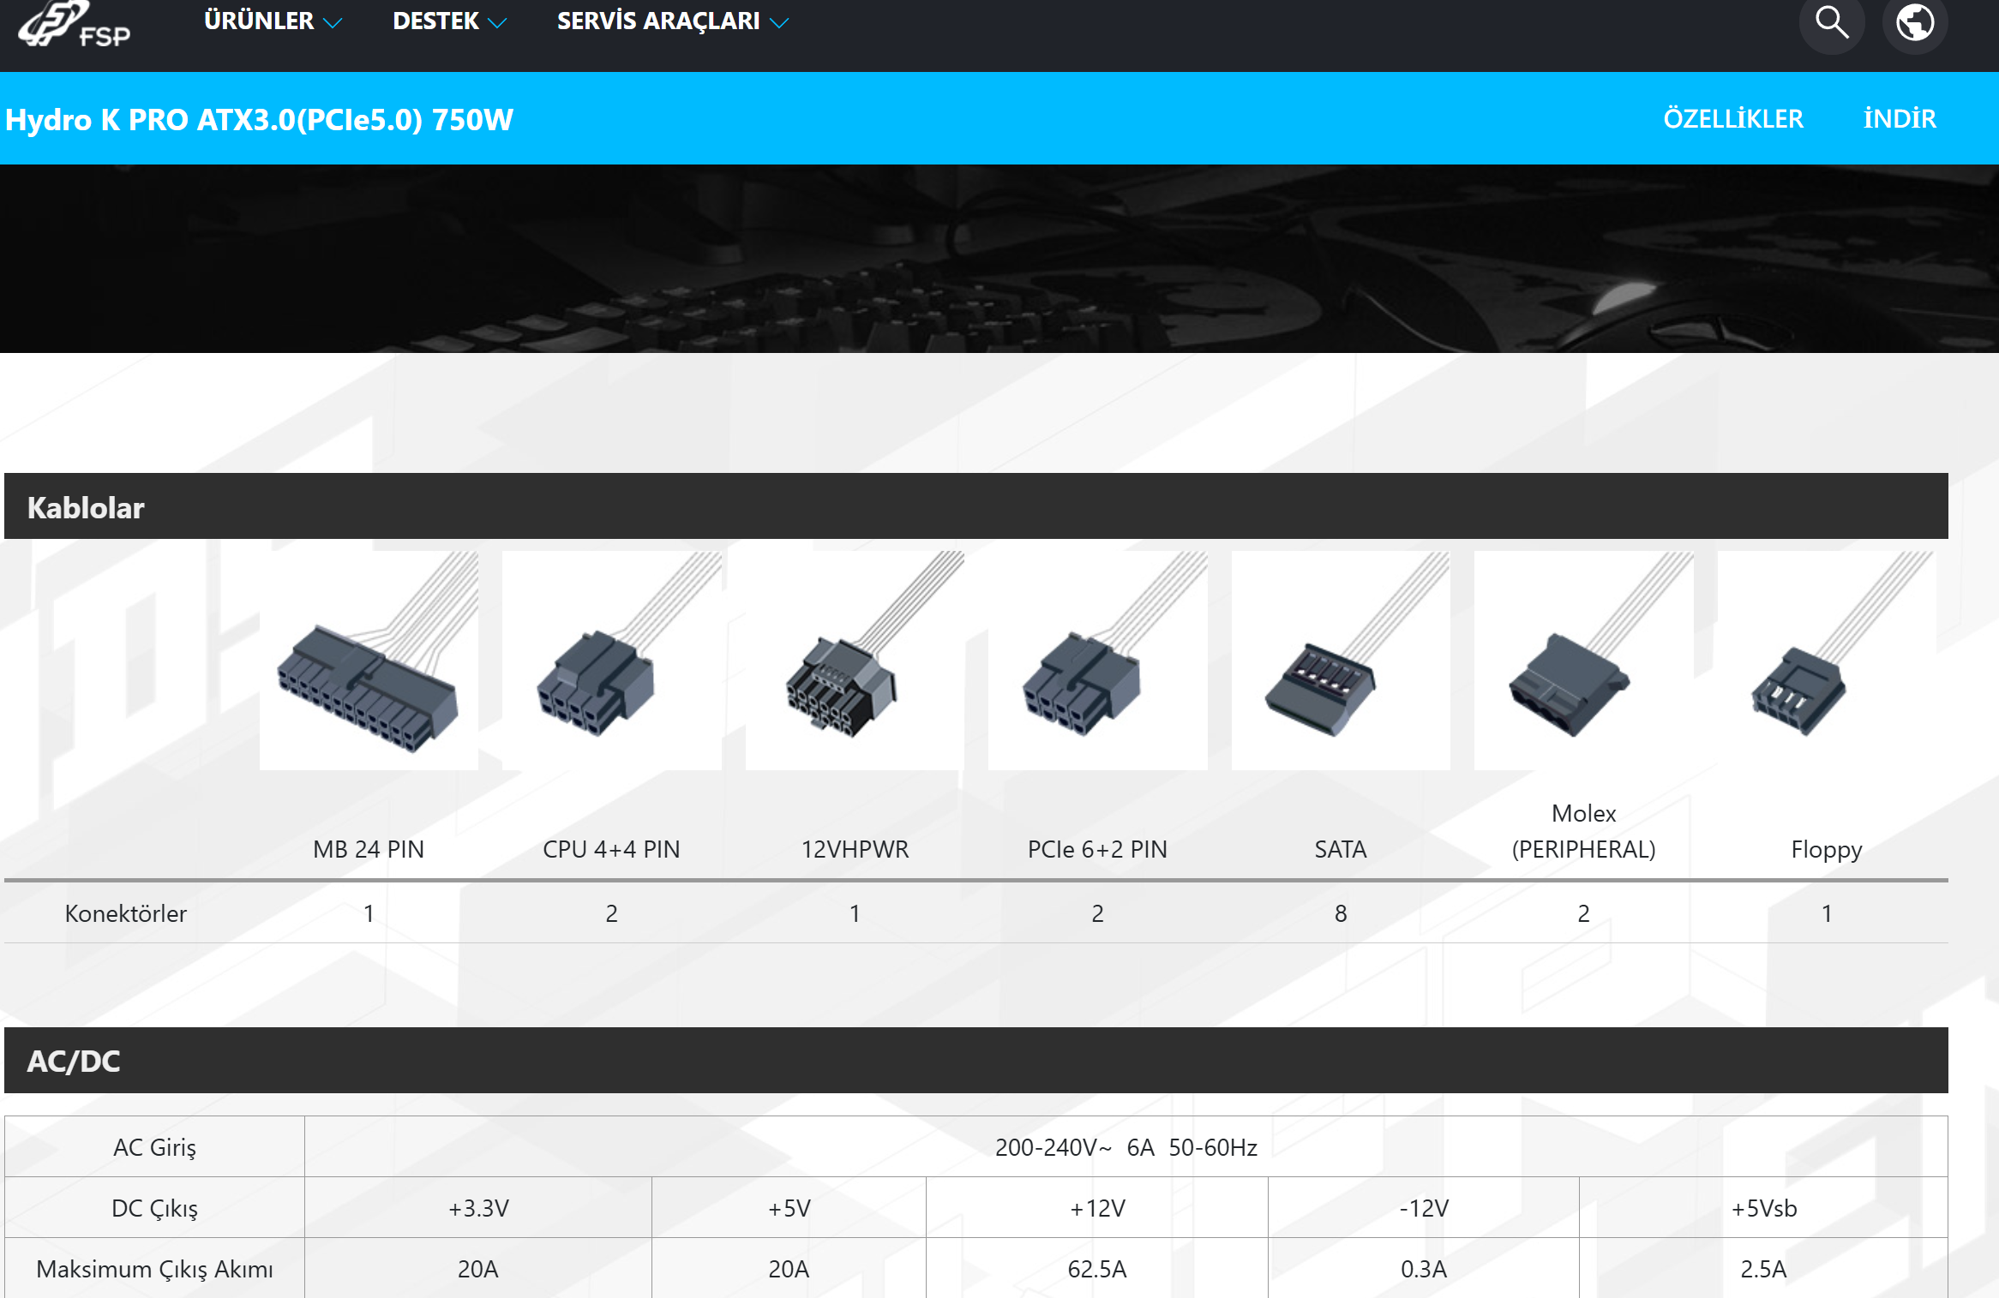Select the MB 24 PIN connector image

369,661
